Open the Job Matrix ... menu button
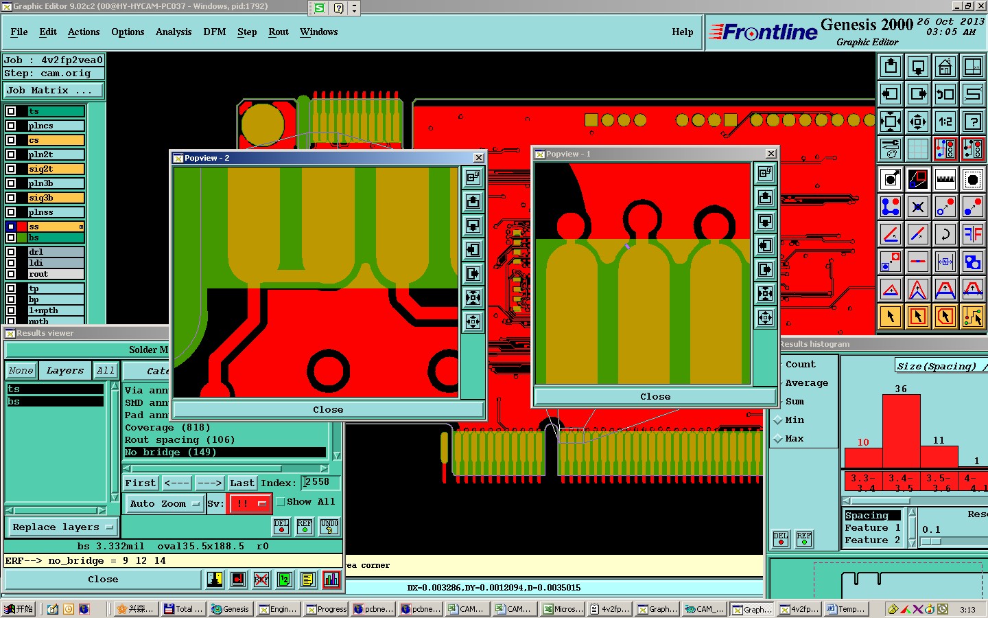Screen dimensions: 988x618 point(54,90)
